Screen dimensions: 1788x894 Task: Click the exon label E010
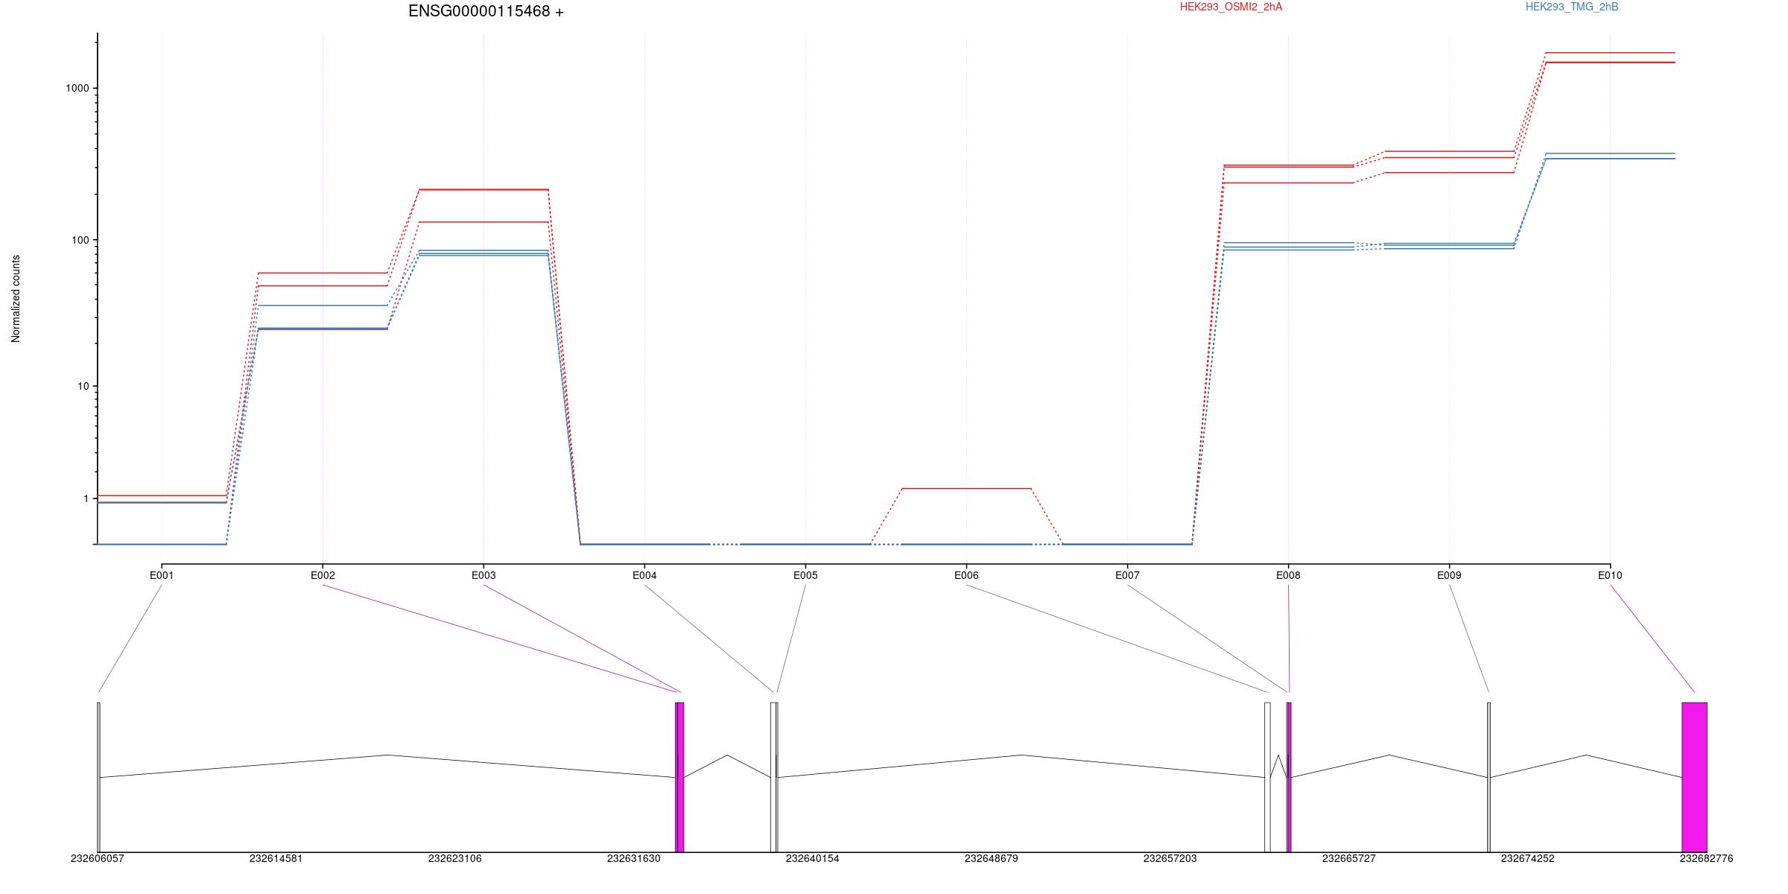pyautogui.click(x=1610, y=575)
